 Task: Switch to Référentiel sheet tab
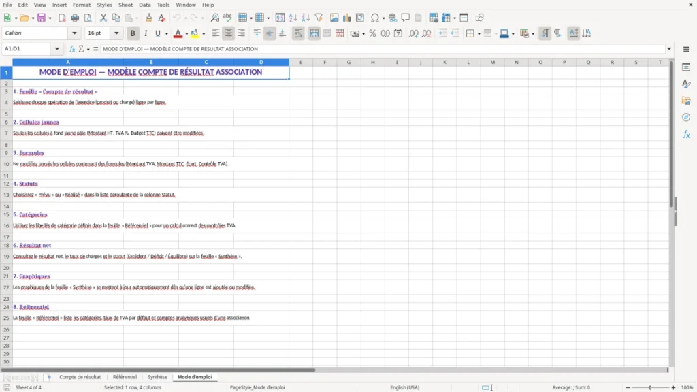[125, 377]
